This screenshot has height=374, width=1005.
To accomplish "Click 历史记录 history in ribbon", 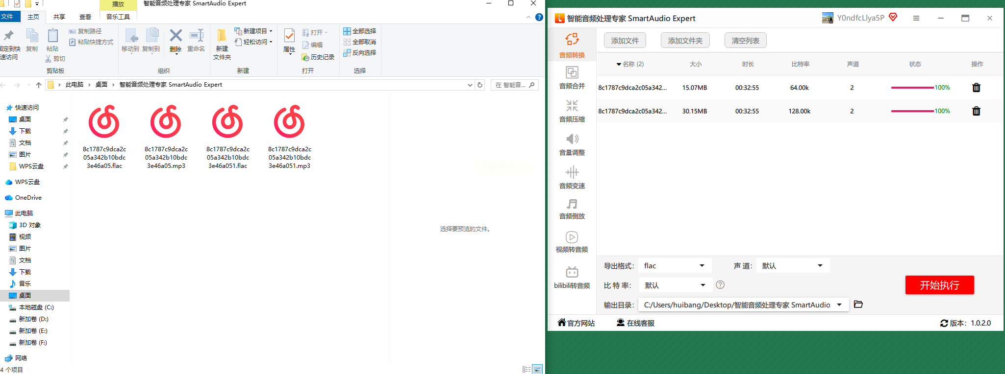I will [x=318, y=57].
